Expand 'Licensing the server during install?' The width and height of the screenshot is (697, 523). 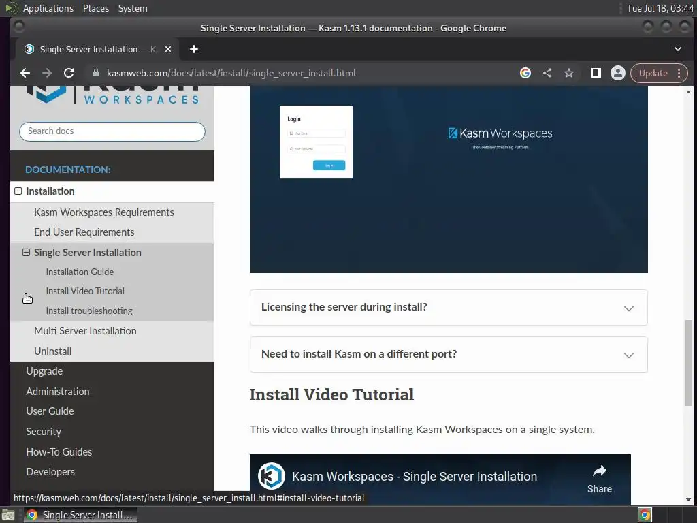(449, 307)
